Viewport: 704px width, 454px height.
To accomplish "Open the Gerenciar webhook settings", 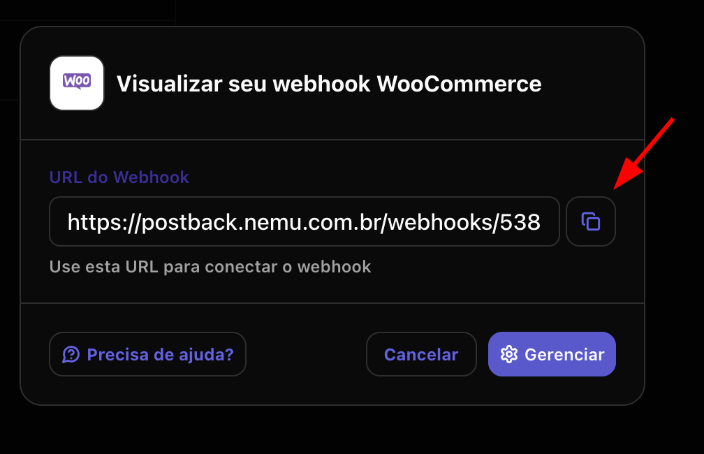I will (x=552, y=354).
